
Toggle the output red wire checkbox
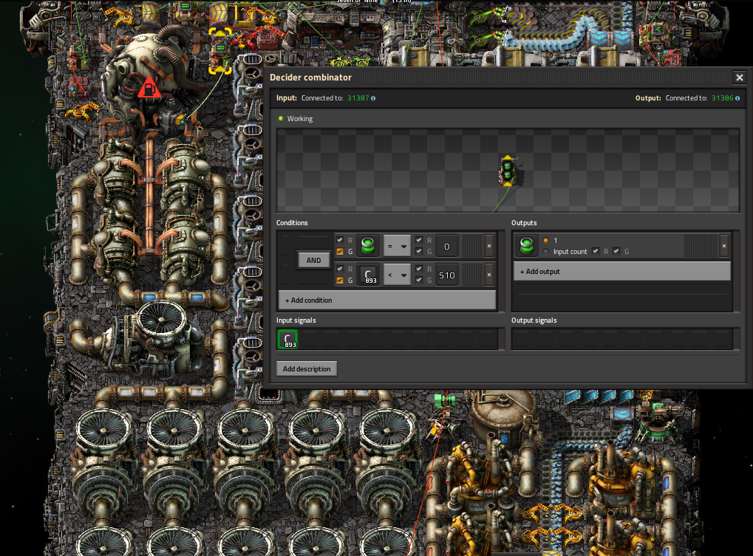click(596, 251)
